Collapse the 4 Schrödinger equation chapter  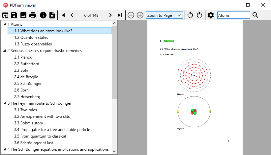click(5, 149)
